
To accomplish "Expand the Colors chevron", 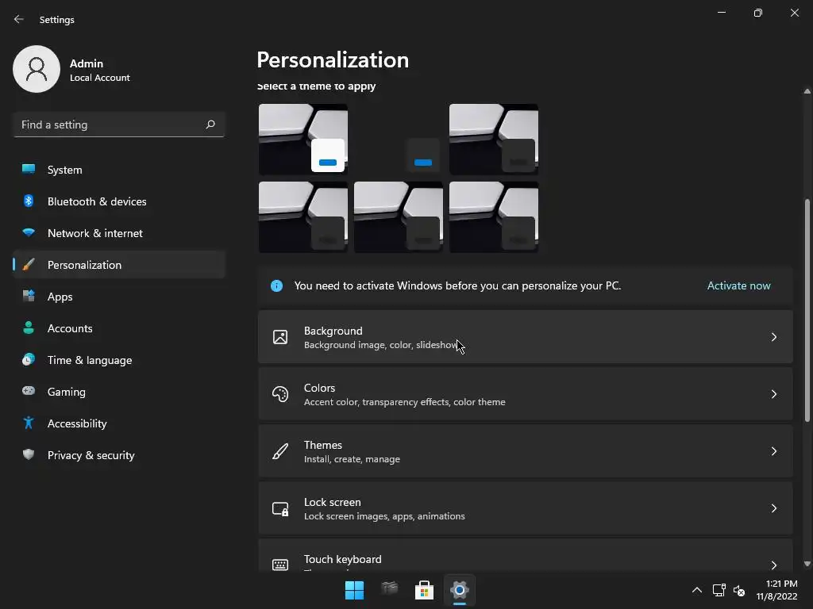I will pyautogui.click(x=773, y=394).
